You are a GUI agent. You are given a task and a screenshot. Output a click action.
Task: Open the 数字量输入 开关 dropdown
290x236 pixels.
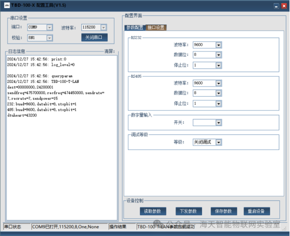pos(219,123)
